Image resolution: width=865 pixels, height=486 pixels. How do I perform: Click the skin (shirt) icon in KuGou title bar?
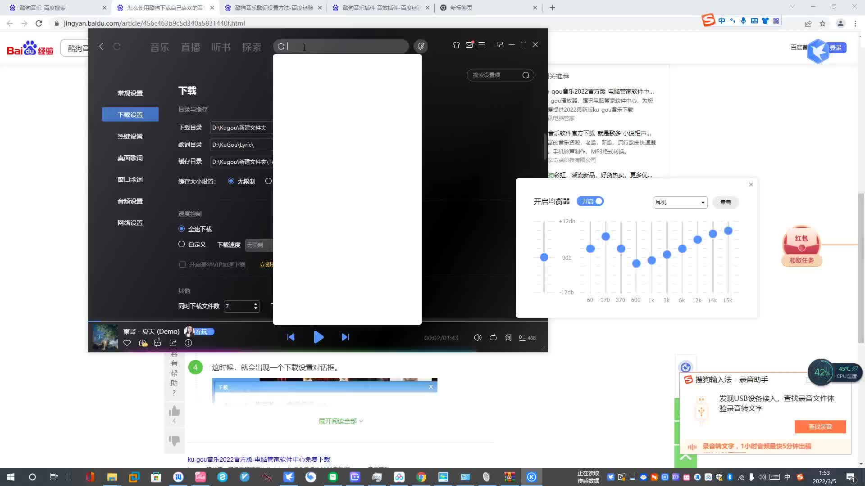(x=456, y=45)
